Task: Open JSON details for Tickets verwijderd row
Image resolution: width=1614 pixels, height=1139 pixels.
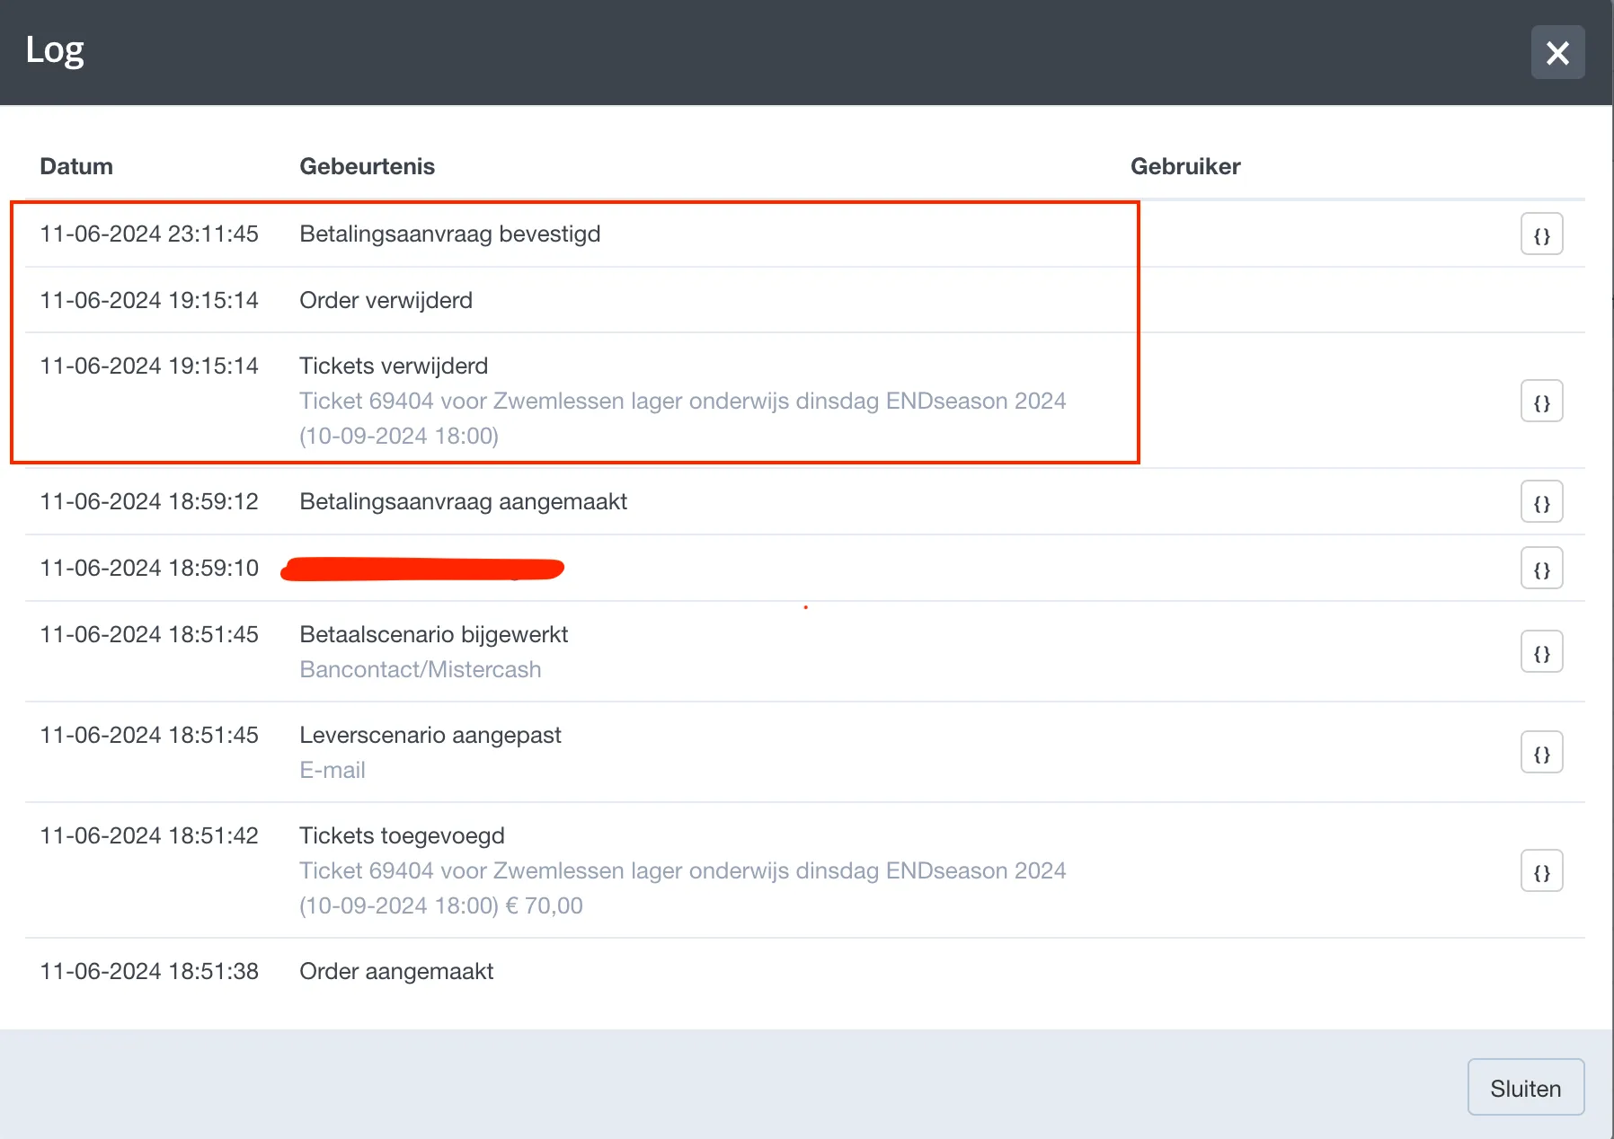Action: (x=1541, y=402)
